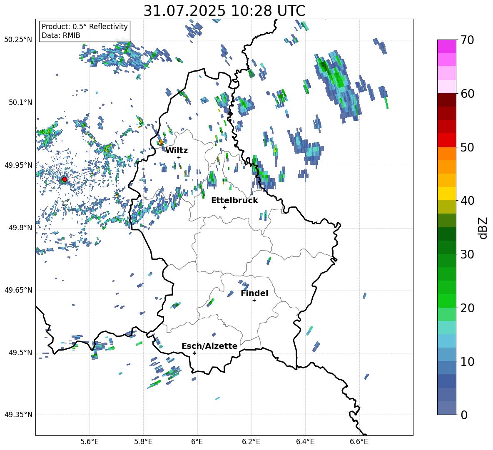Click the Ettelbruck station cross marker
The image size is (493, 450).
(x=224, y=207)
